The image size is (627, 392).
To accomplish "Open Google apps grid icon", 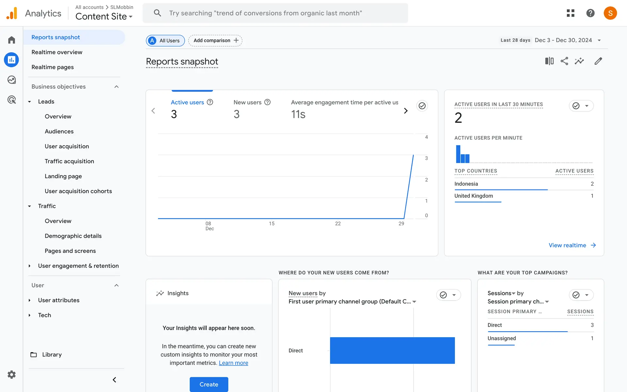I will tap(571, 13).
